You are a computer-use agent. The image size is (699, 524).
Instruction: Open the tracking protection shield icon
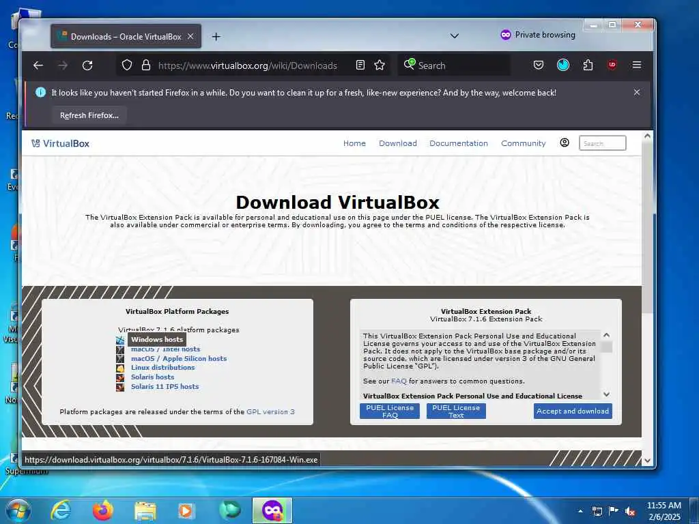pos(127,65)
